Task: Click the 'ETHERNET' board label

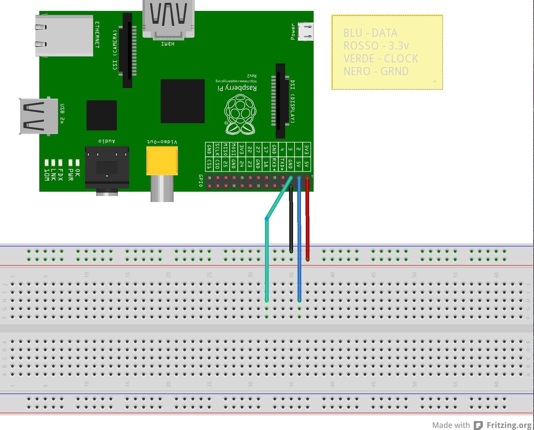Action: pyautogui.click(x=97, y=35)
